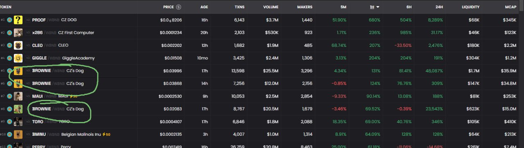This screenshot has width=524, height=148.
Task: Sort by the MAKERS column header
Action: (x=305, y=7)
